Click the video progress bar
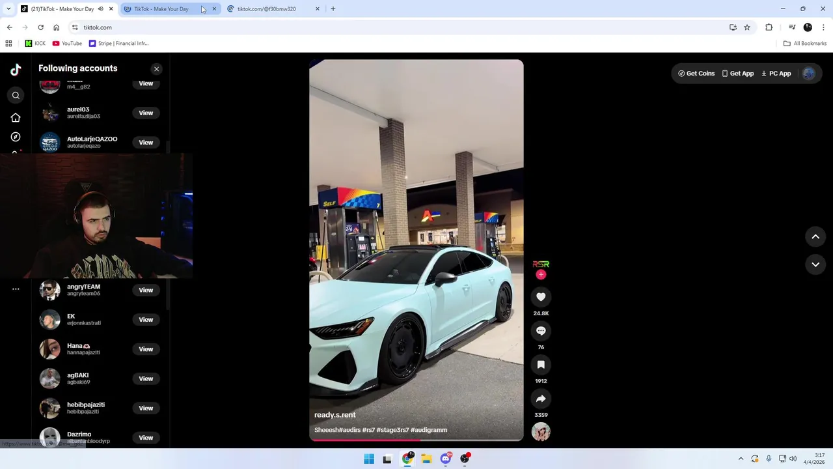Image resolution: width=833 pixels, height=469 pixels. pos(416,440)
